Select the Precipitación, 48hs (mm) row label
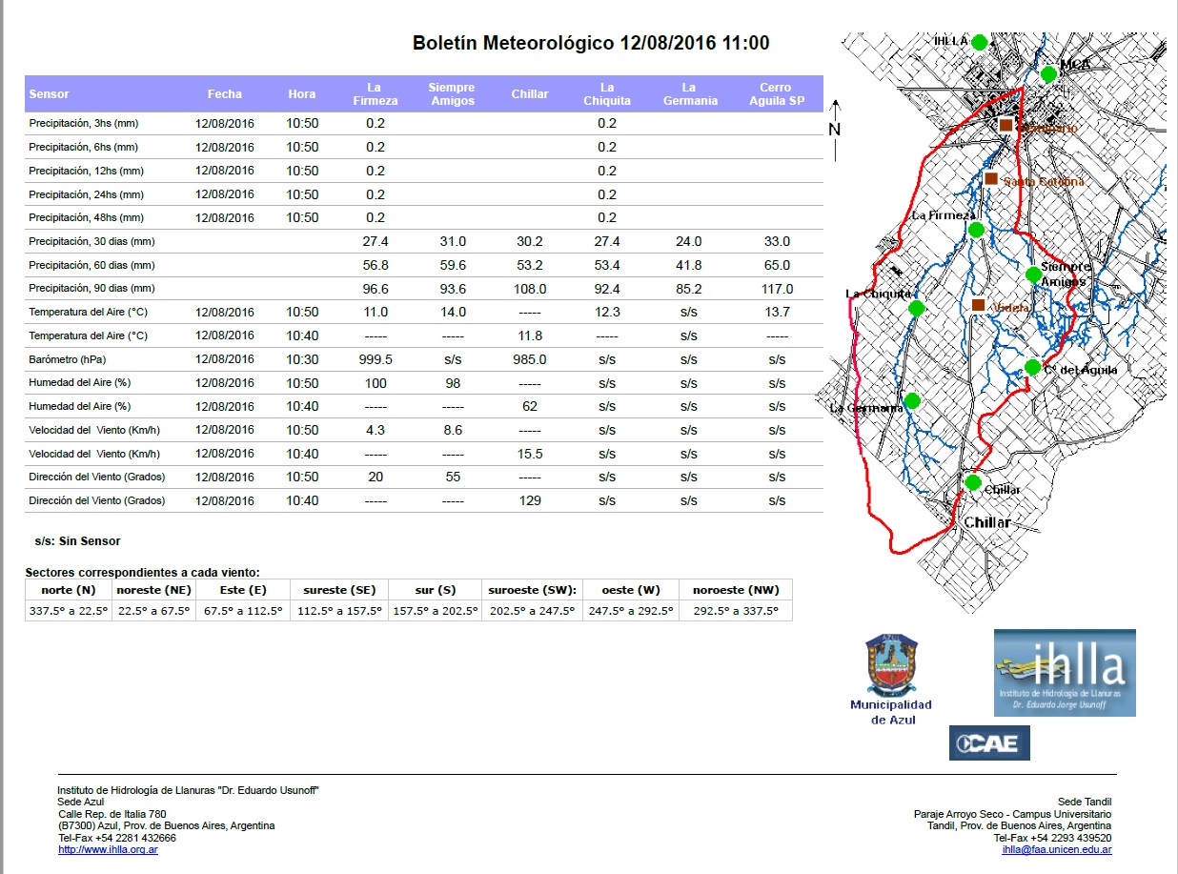Image resolution: width=1178 pixels, height=874 pixels. 87,218
